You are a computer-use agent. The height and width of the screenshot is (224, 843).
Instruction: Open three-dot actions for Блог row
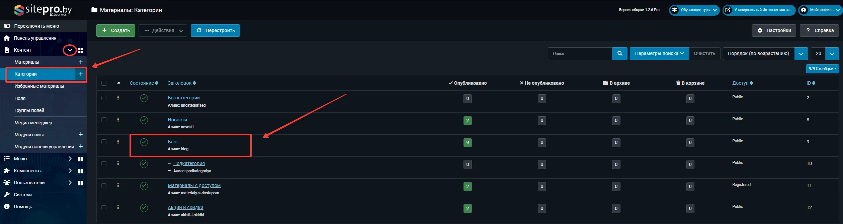click(118, 142)
